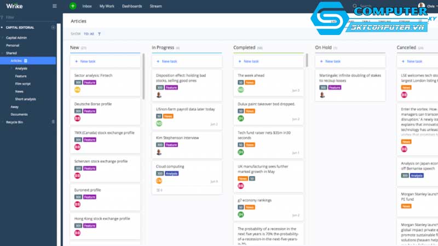Click the green plus create button
The width and height of the screenshot is (438, 246).
pyautogui.click(x=73, y=6)
